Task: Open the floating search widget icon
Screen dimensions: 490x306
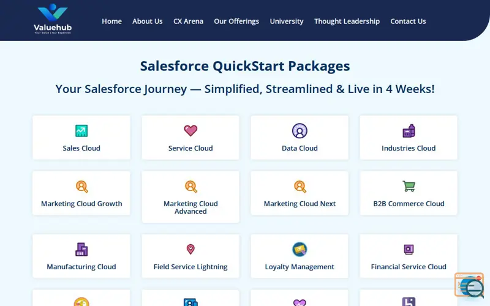Action: [x=469, y=285]
